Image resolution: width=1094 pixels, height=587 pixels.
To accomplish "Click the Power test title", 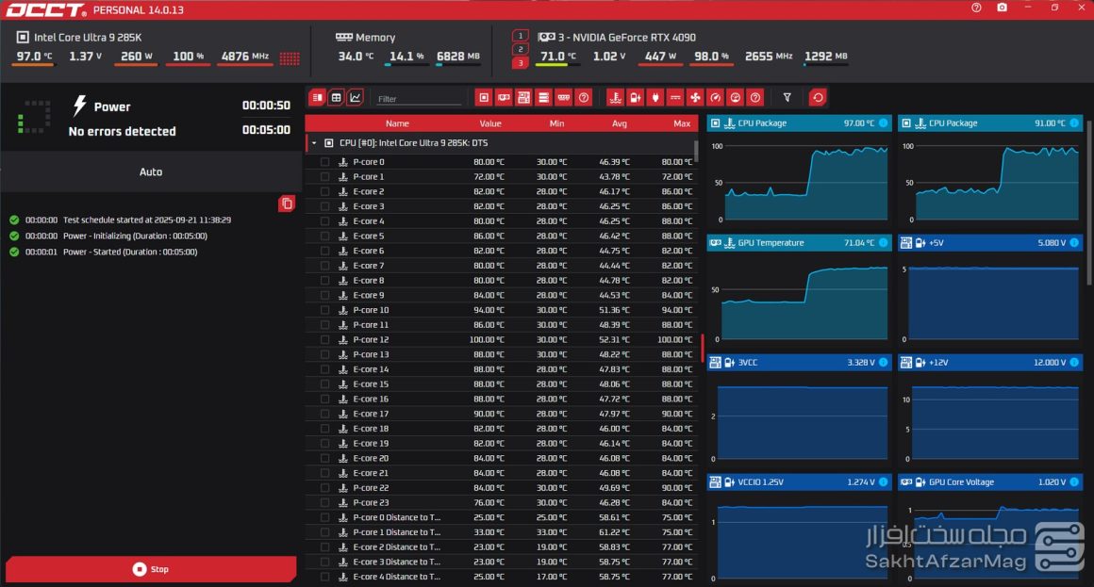I will pyautogui.click(x=112, y=106).
